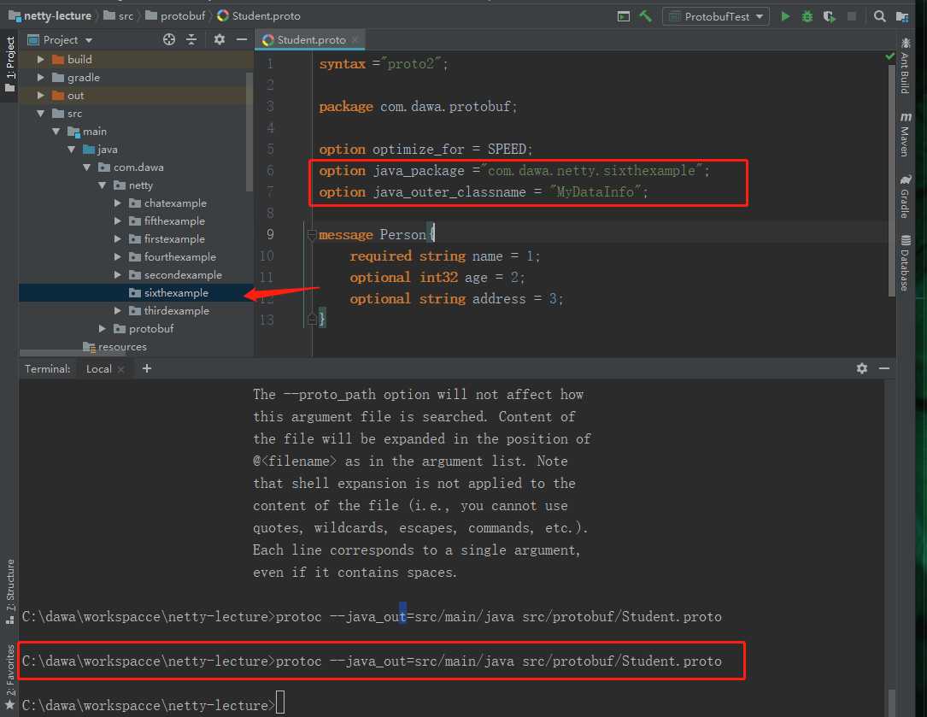Expand the firstexample package

(x=117, y=239)
